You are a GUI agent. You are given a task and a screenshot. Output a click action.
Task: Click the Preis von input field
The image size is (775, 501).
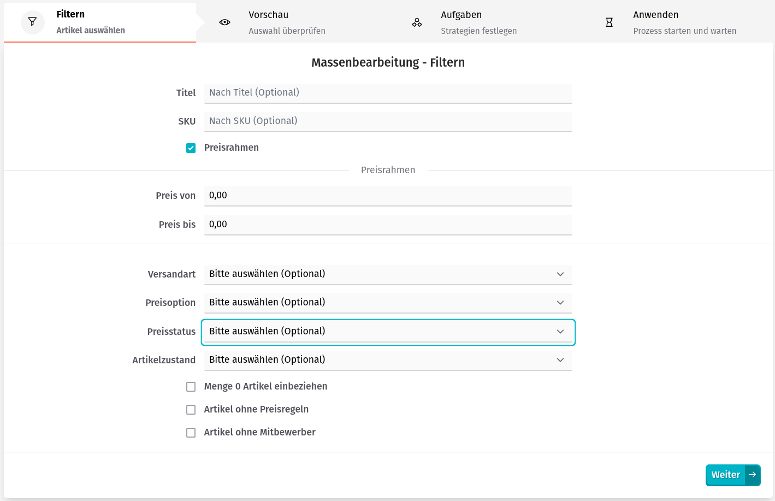pyautogui.click(x=388, y=196)
